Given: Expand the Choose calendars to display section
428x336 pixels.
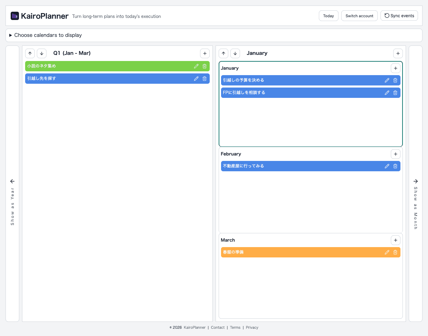Looking at the screenshot, I should coord(46,35).
